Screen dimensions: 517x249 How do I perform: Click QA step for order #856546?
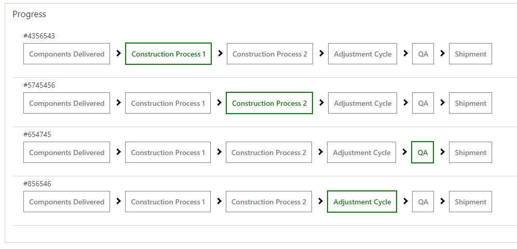(x=423, y=202)
